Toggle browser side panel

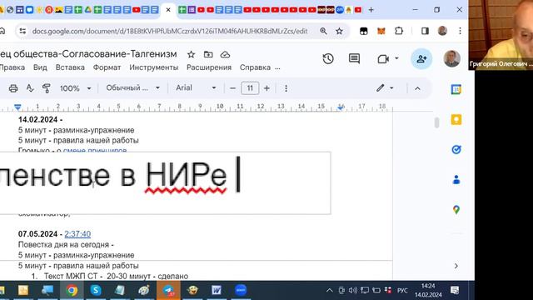click(425, 31)
